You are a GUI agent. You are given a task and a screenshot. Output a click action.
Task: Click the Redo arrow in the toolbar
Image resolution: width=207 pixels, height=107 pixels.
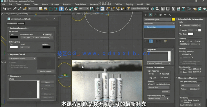tap(9, 9)
